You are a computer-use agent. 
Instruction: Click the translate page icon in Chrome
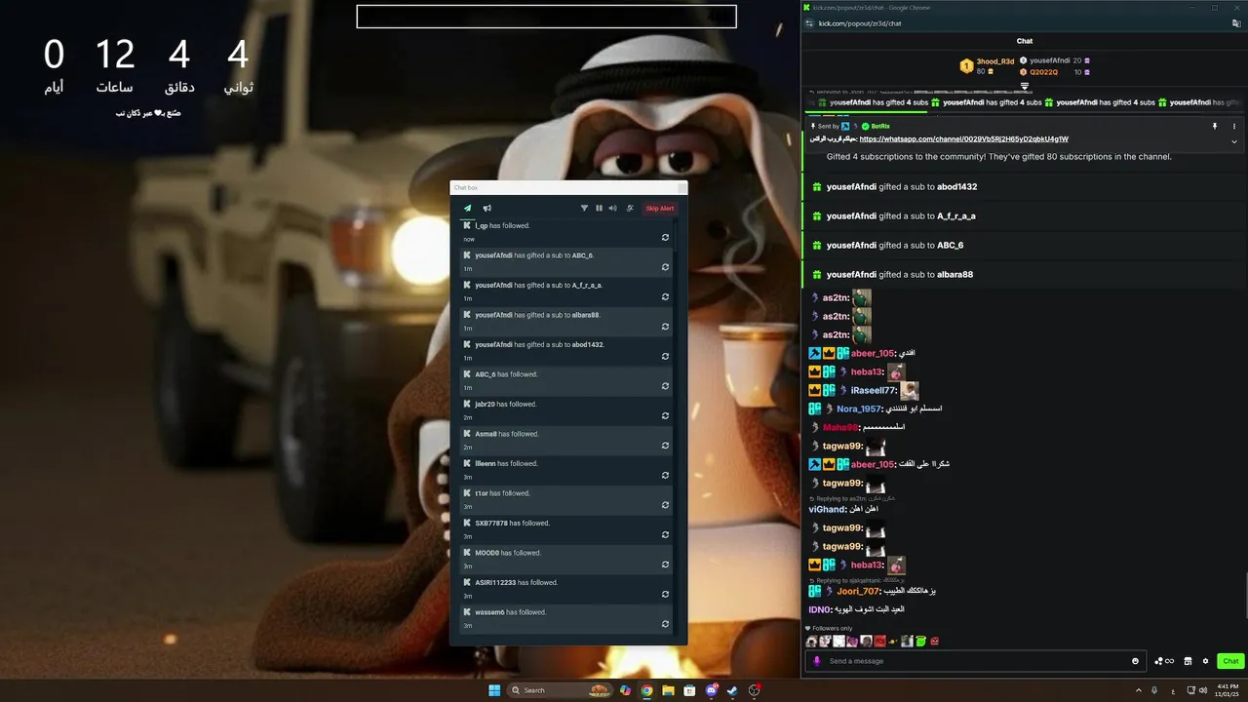point(1235,23)
